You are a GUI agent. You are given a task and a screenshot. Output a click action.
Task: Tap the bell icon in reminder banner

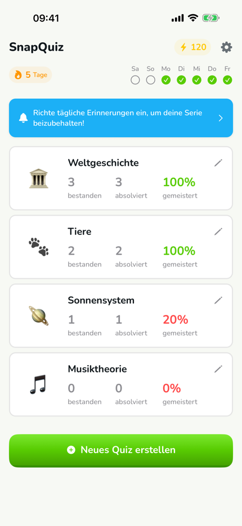(x=23, y=118)
